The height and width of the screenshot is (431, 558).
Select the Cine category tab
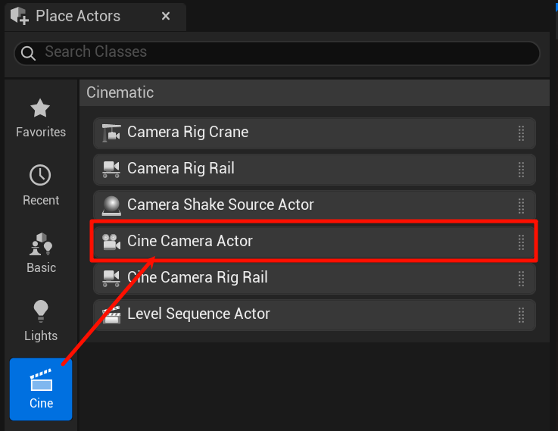coord(41,389)
